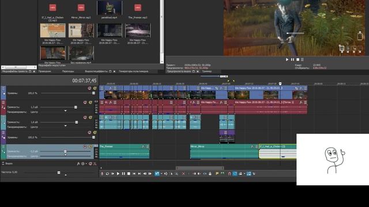Mute video track 1
This screenshot has width=369, height=207.
point(89,88)
